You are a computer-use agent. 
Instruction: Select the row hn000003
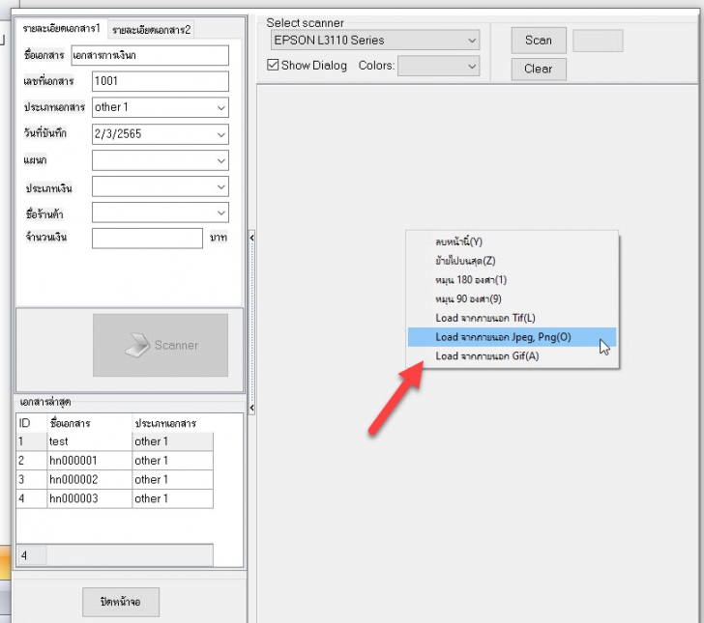(115, 498)
